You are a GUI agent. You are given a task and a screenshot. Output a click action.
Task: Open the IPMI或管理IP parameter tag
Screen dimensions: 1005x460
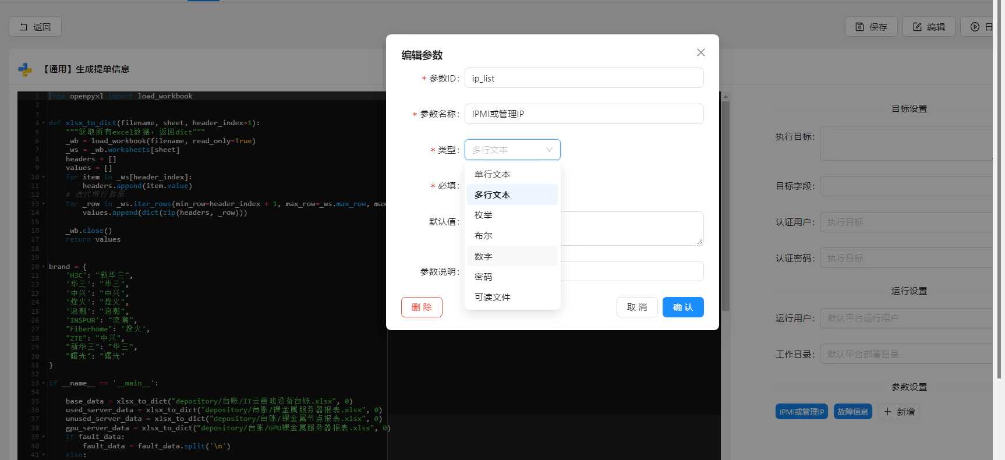coord(802,412)
